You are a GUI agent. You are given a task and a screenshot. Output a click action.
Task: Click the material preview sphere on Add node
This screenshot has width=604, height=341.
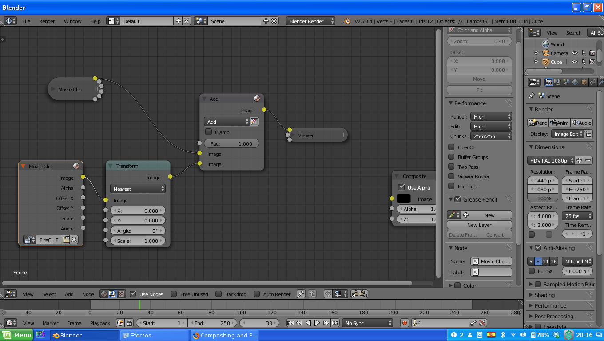pyautogui.click(x=257, y=99)
